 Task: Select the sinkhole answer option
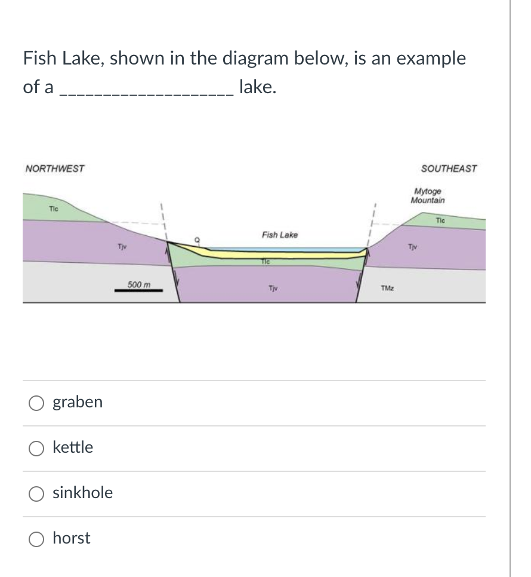pyautogui.click(x=36, y=494)
